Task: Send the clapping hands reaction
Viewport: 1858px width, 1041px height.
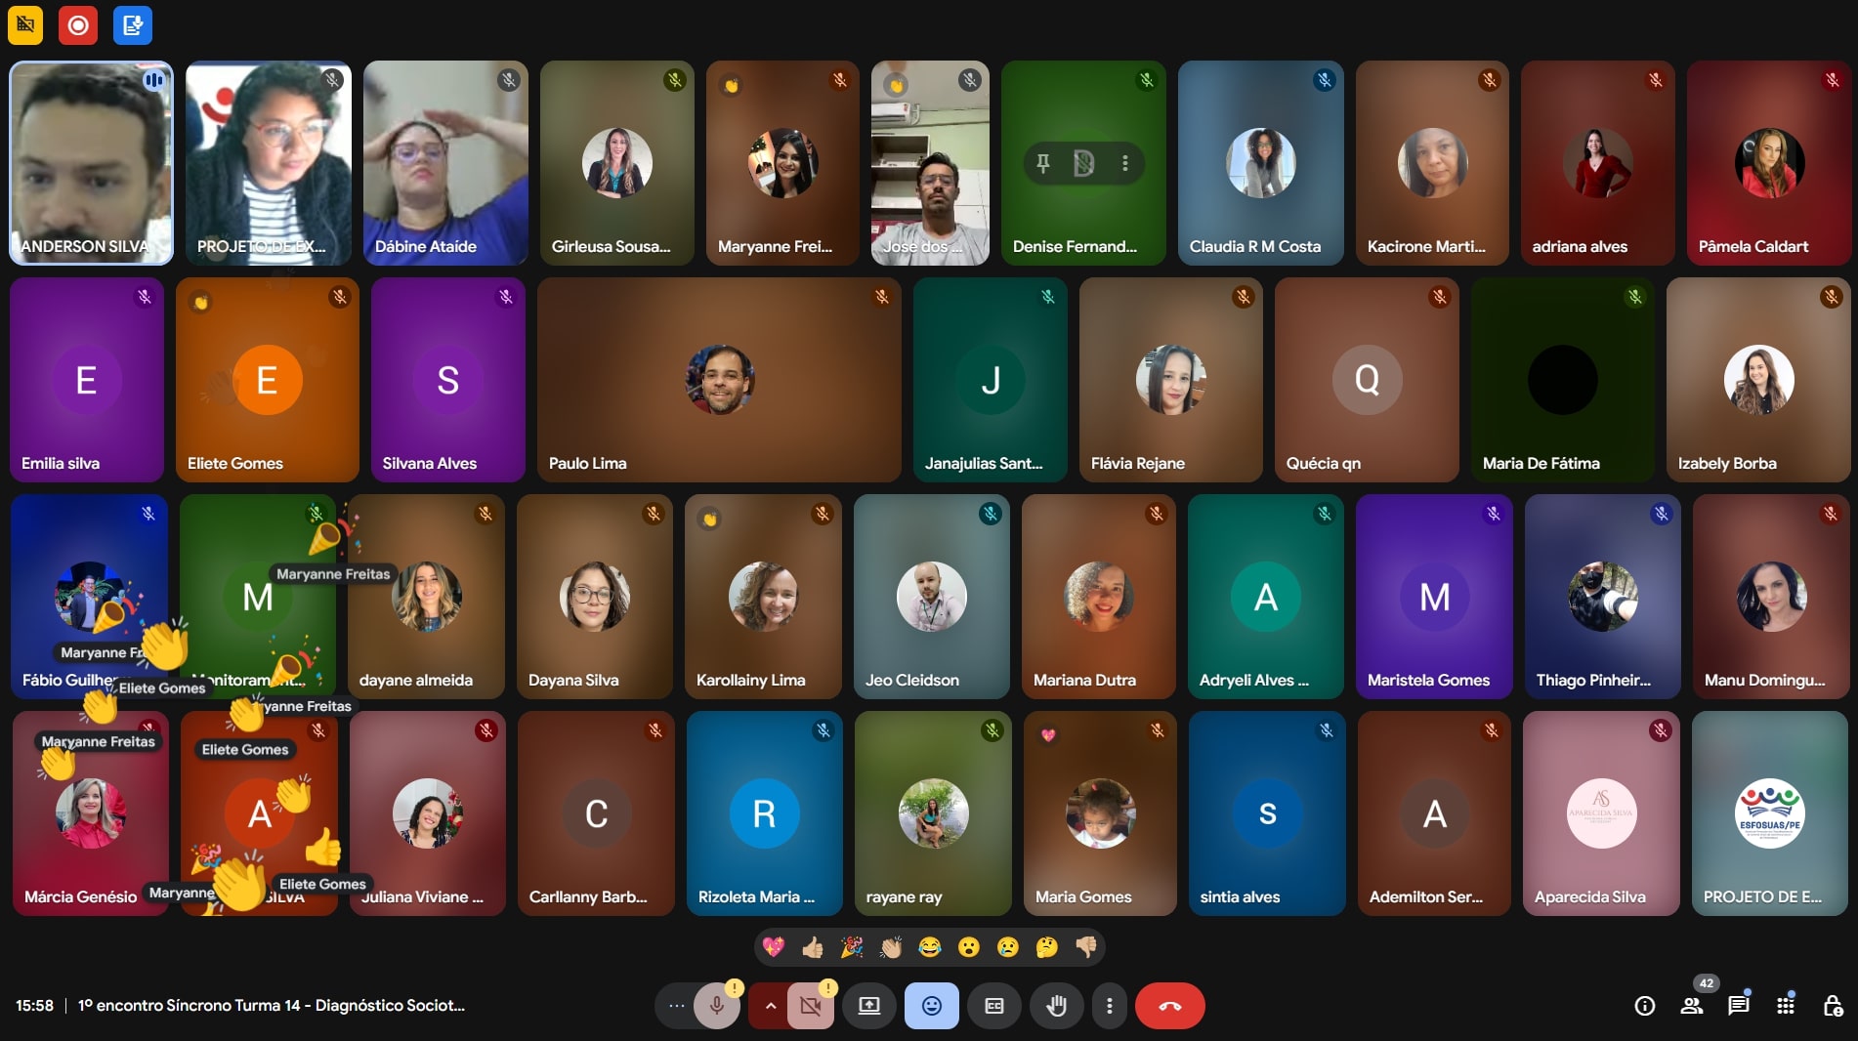Action: pos(891,947)
